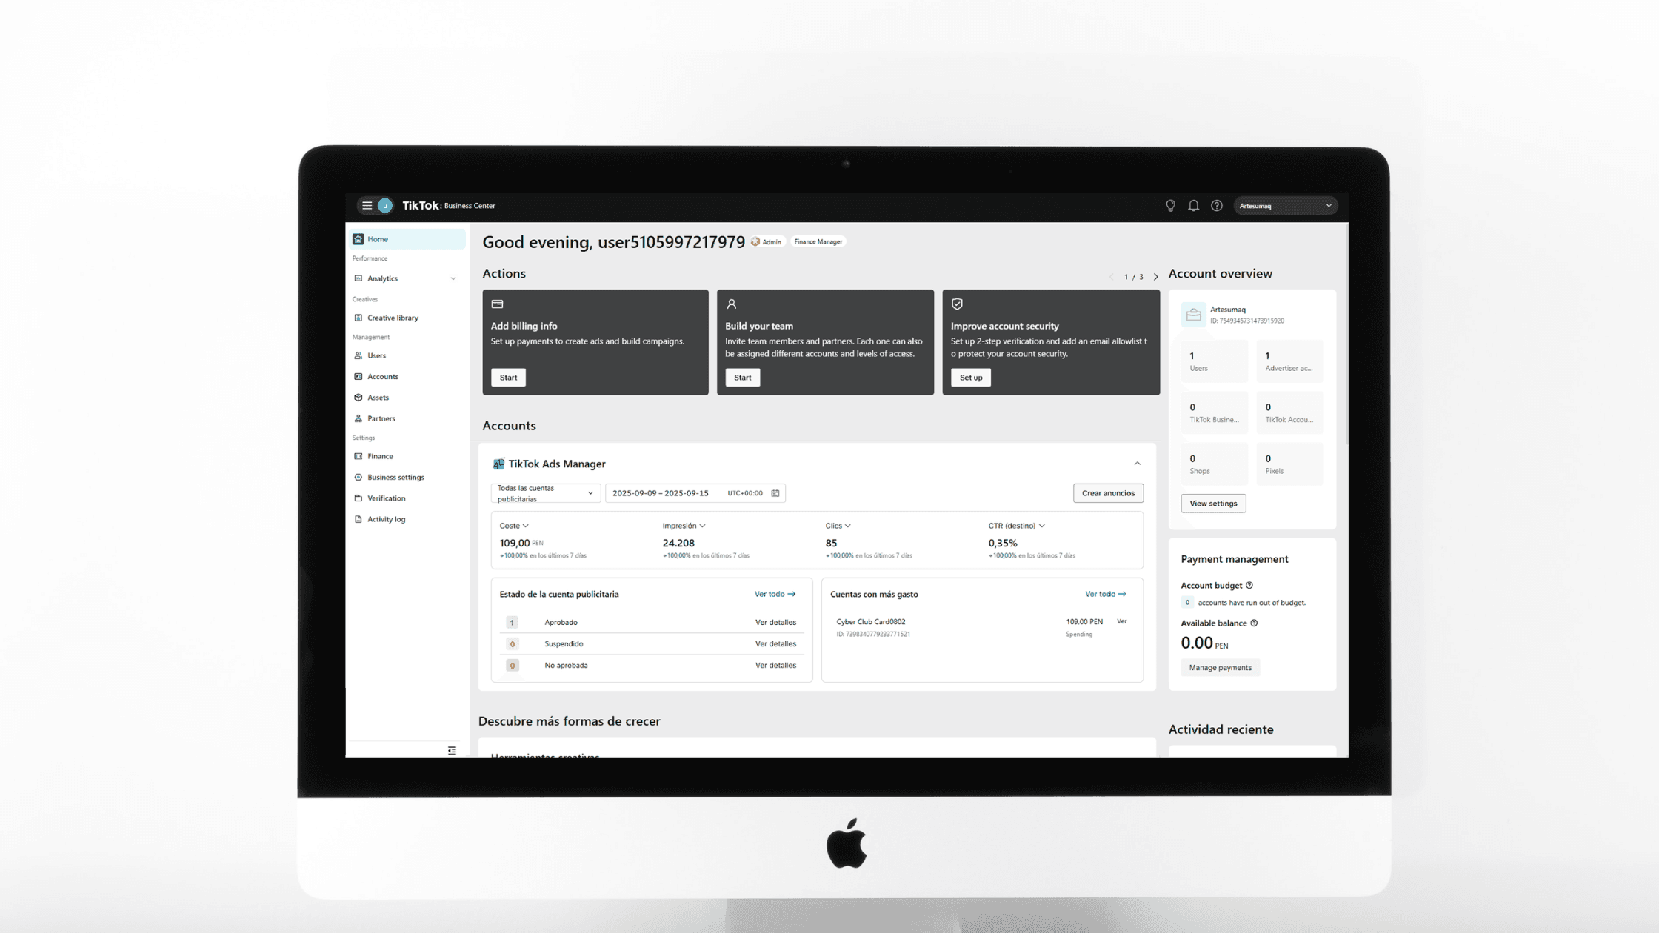Click the 24.208 impressions value
1659x933 pixels.
(x=678, y=544)
